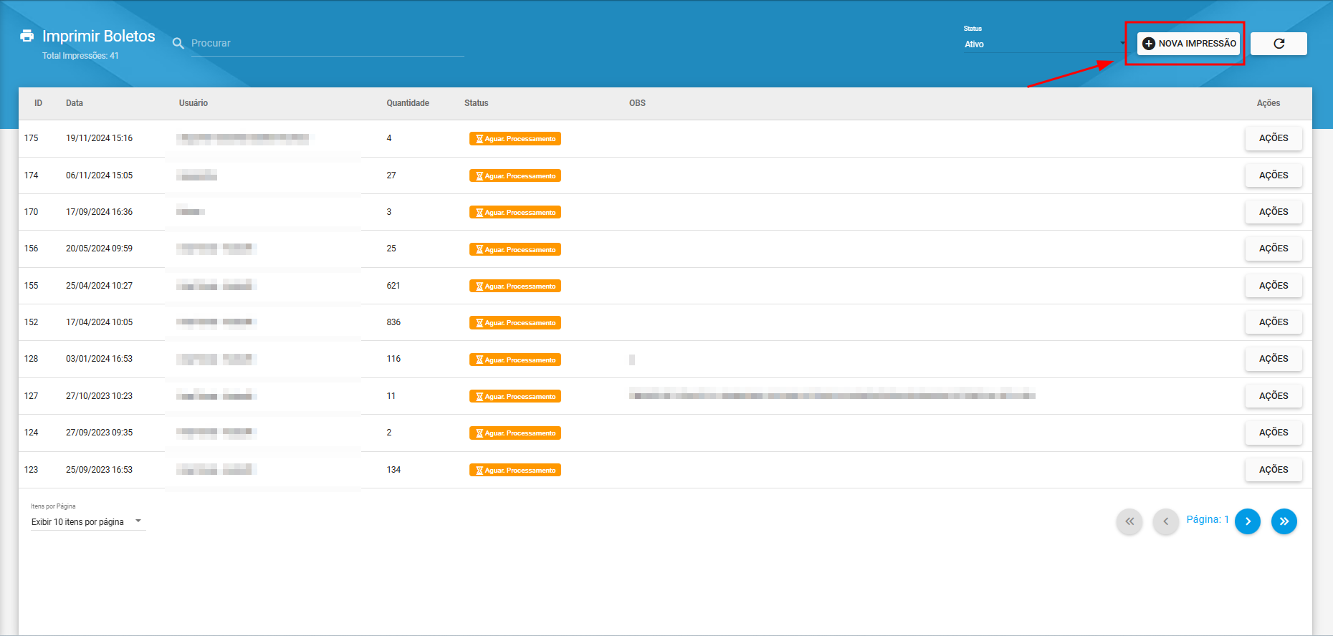Click date 27/09/2023 09:35

(99, 433)
